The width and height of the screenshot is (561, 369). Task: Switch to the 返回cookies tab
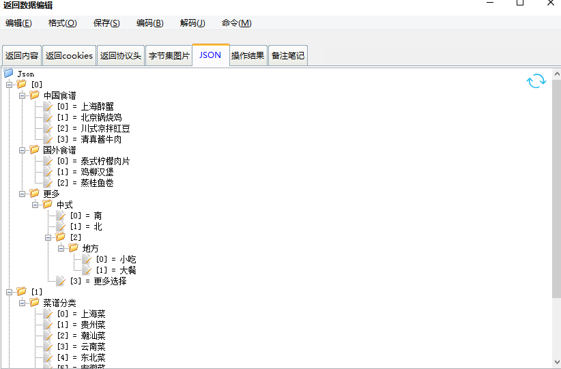point(69,56)
